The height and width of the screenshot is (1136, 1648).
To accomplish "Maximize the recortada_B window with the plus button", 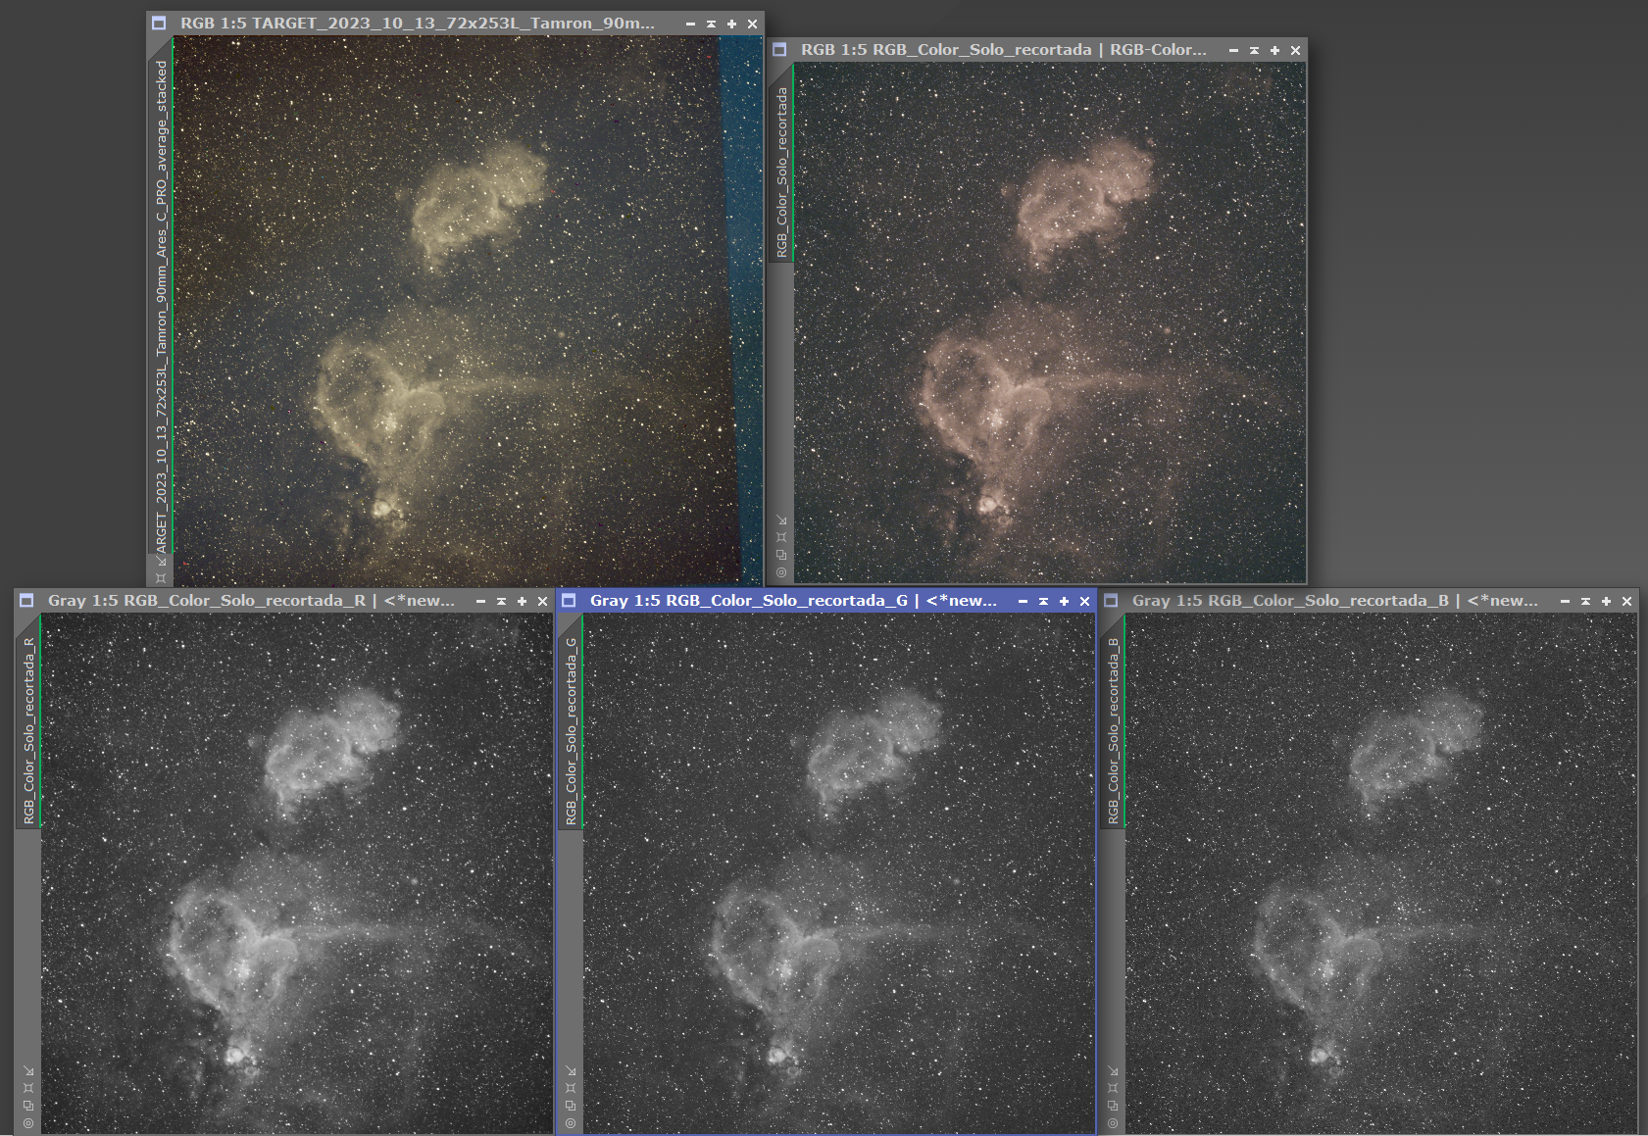I will click(1606, 601).
